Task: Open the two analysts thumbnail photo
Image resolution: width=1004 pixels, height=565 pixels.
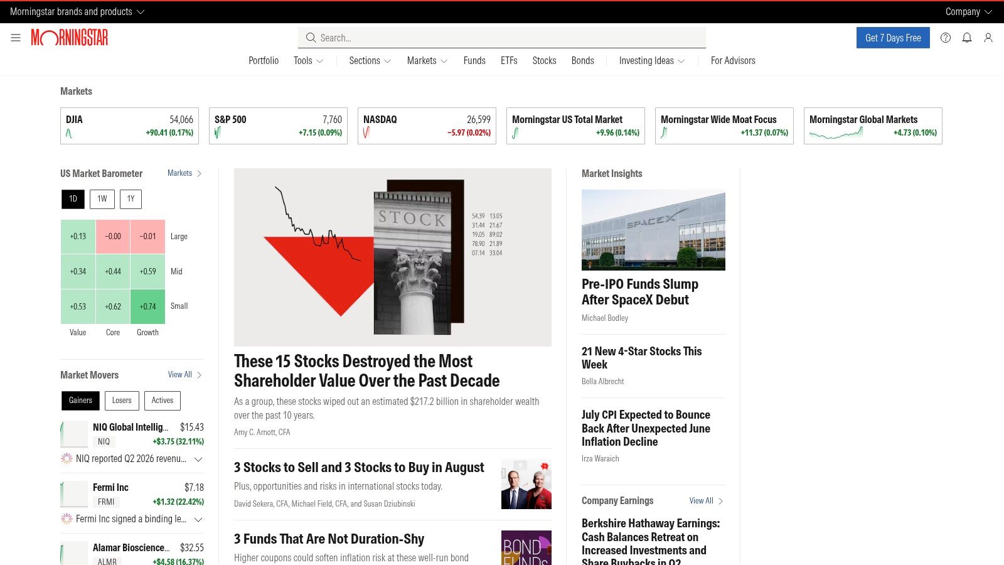Action: pyautogui.click(x=526, y=484)
